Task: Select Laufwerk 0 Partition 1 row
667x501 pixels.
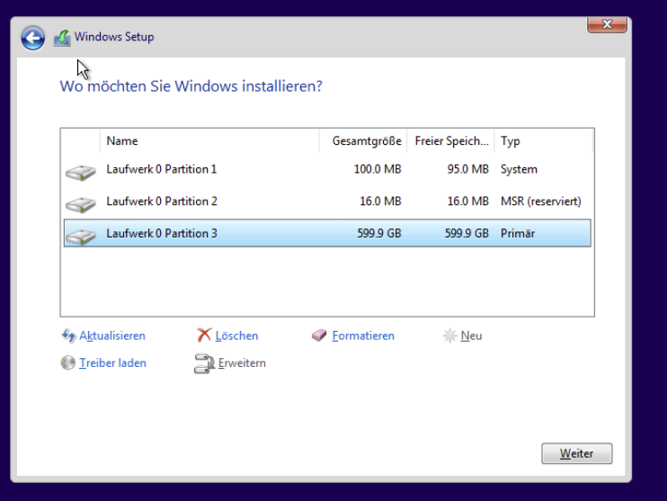Action: click(x=327, y=169)
